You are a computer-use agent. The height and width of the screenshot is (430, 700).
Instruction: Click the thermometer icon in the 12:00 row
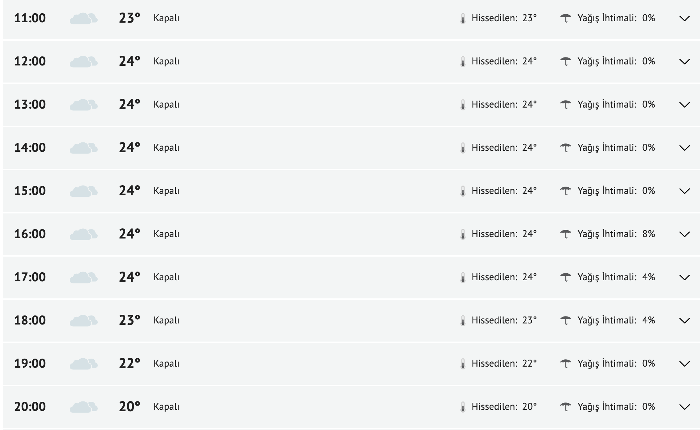463,62
